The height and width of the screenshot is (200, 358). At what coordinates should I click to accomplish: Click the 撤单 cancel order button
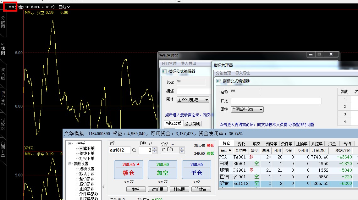(x=136, y=189)
